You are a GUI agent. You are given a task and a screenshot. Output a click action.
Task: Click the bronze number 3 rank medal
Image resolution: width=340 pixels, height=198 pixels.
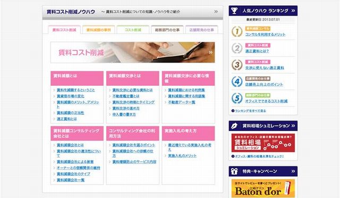[237, 65]
